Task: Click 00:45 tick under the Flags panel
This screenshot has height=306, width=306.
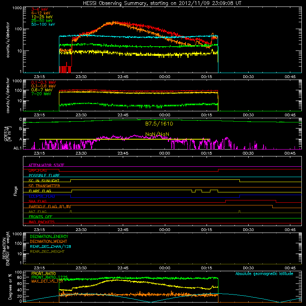Action: 290,230
